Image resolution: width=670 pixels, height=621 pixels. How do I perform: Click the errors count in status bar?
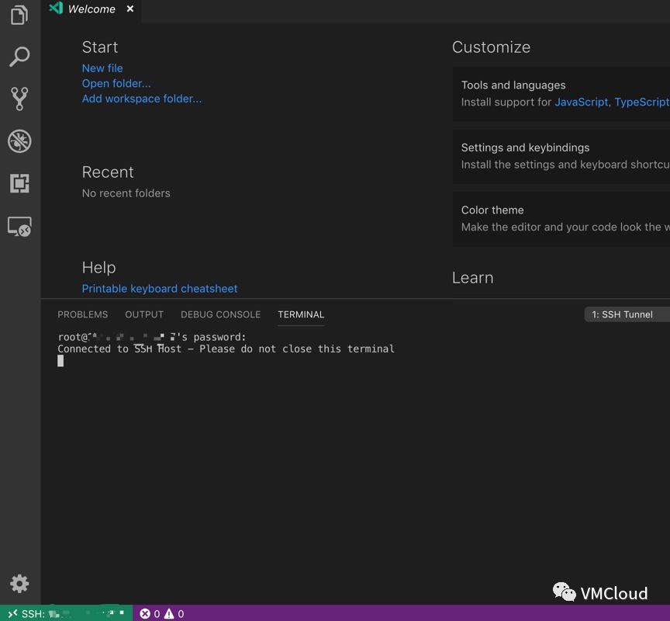pyautogui.click(x=150, y=614)
